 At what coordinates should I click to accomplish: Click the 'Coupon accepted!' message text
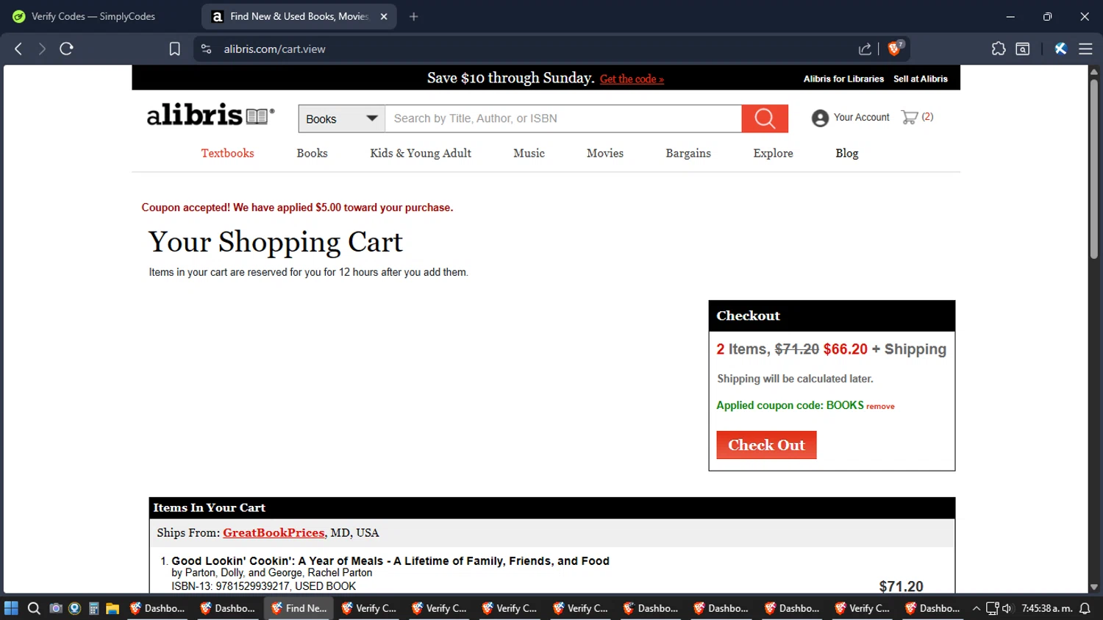point(297,207)
